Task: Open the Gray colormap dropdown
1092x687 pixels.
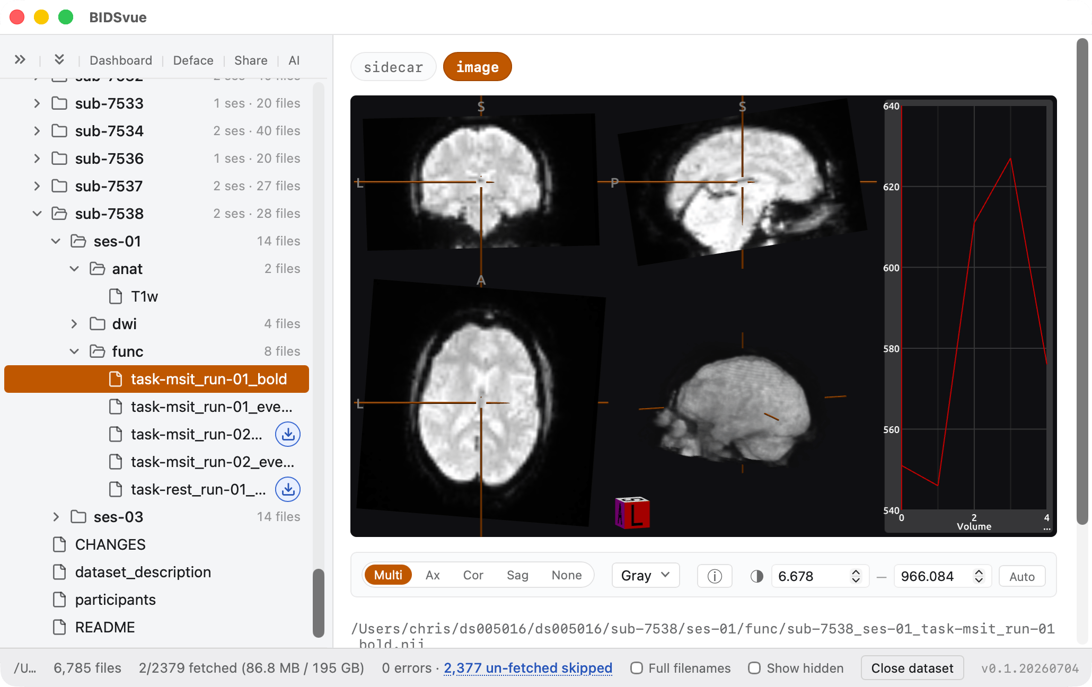Action: (x=646, y=576)
